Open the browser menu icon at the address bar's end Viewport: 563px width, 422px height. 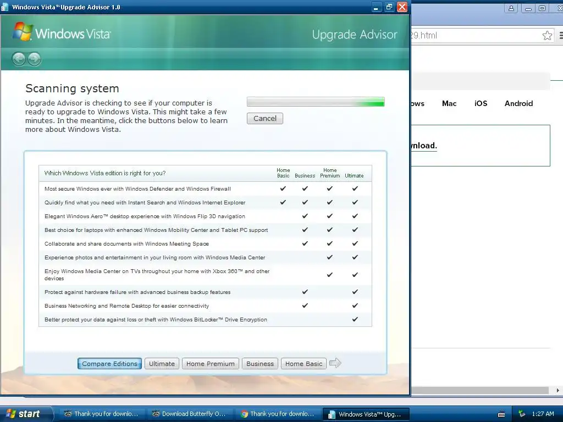click(561, 35)
